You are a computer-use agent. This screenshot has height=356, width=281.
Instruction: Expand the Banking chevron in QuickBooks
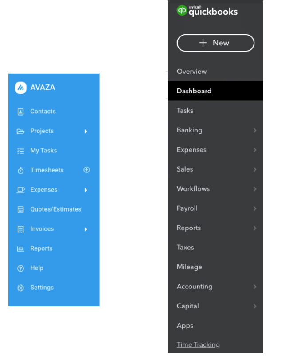[x=255, y=130]
